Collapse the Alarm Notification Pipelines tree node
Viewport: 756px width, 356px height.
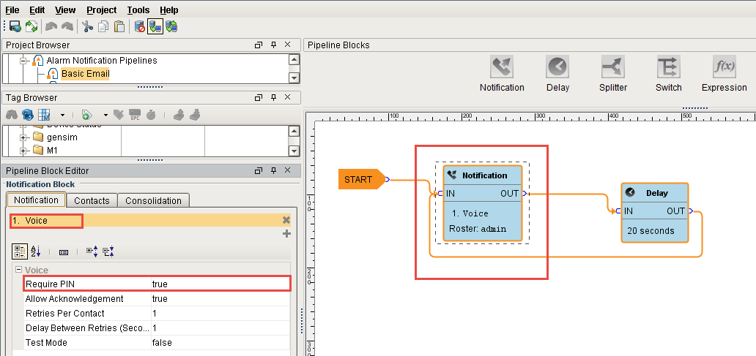click(x=23, y=61)
